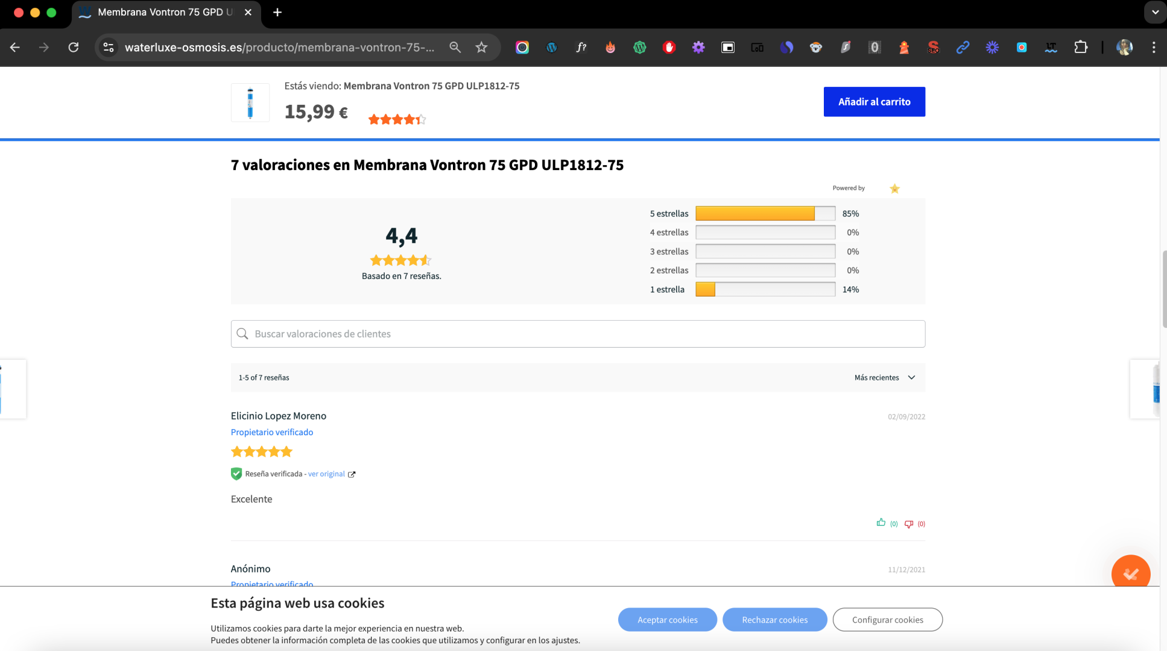Open the LT wave extension icon
This screenshot has height=651, width=1167.
point(1051,47)
